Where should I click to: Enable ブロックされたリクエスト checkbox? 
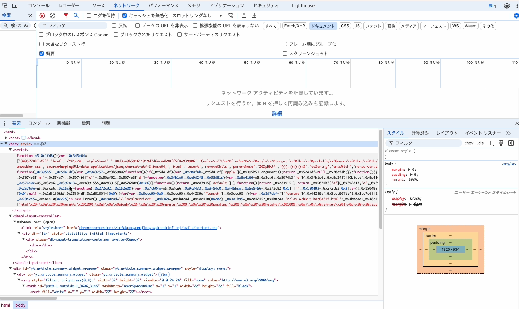(116, 35)
